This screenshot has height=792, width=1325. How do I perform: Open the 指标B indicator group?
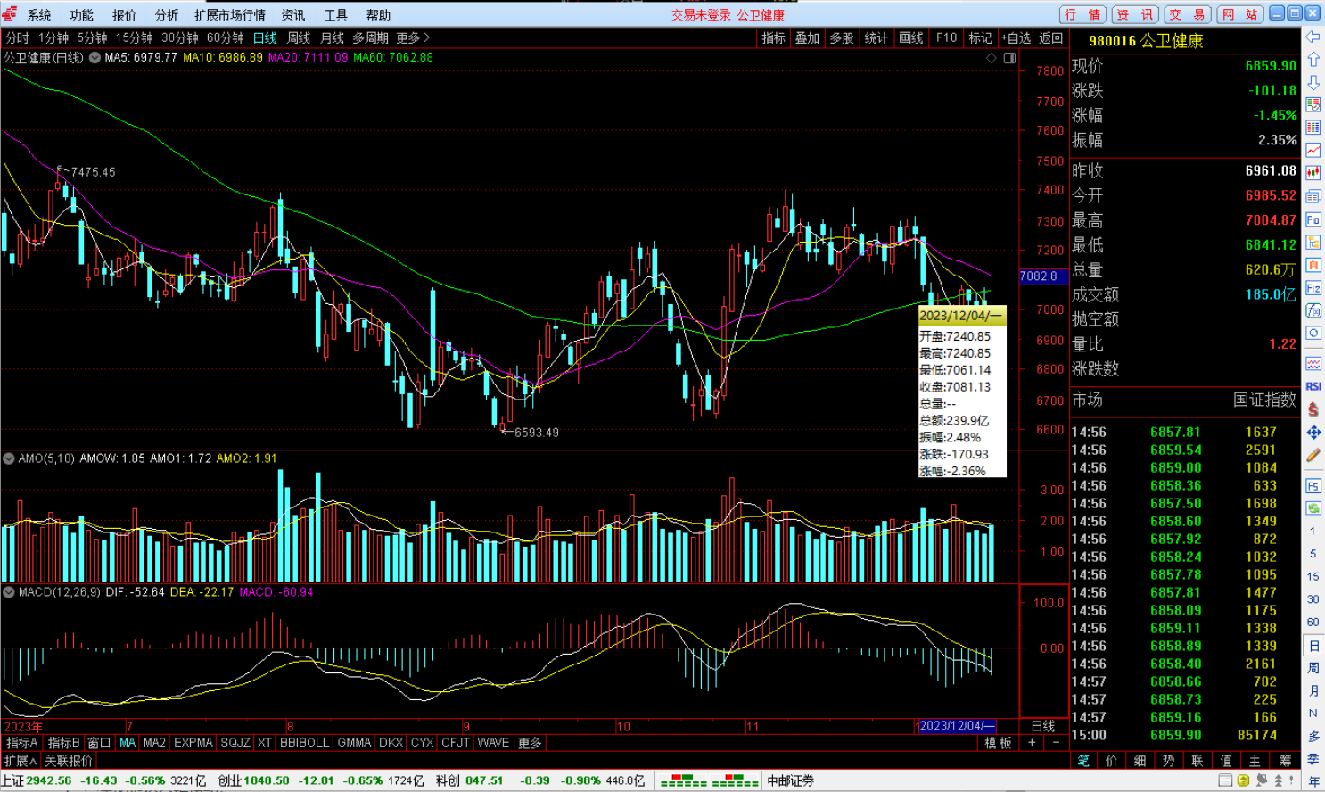[63, 743]
